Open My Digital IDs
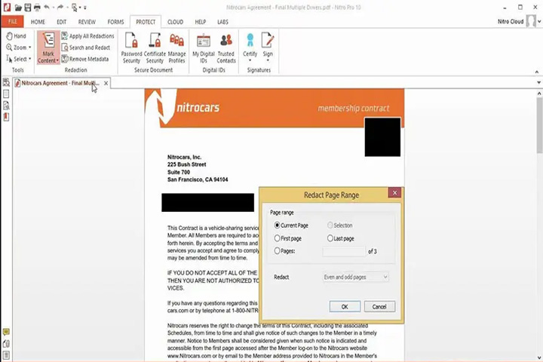 pyautogui.click(x=204, y=48)
